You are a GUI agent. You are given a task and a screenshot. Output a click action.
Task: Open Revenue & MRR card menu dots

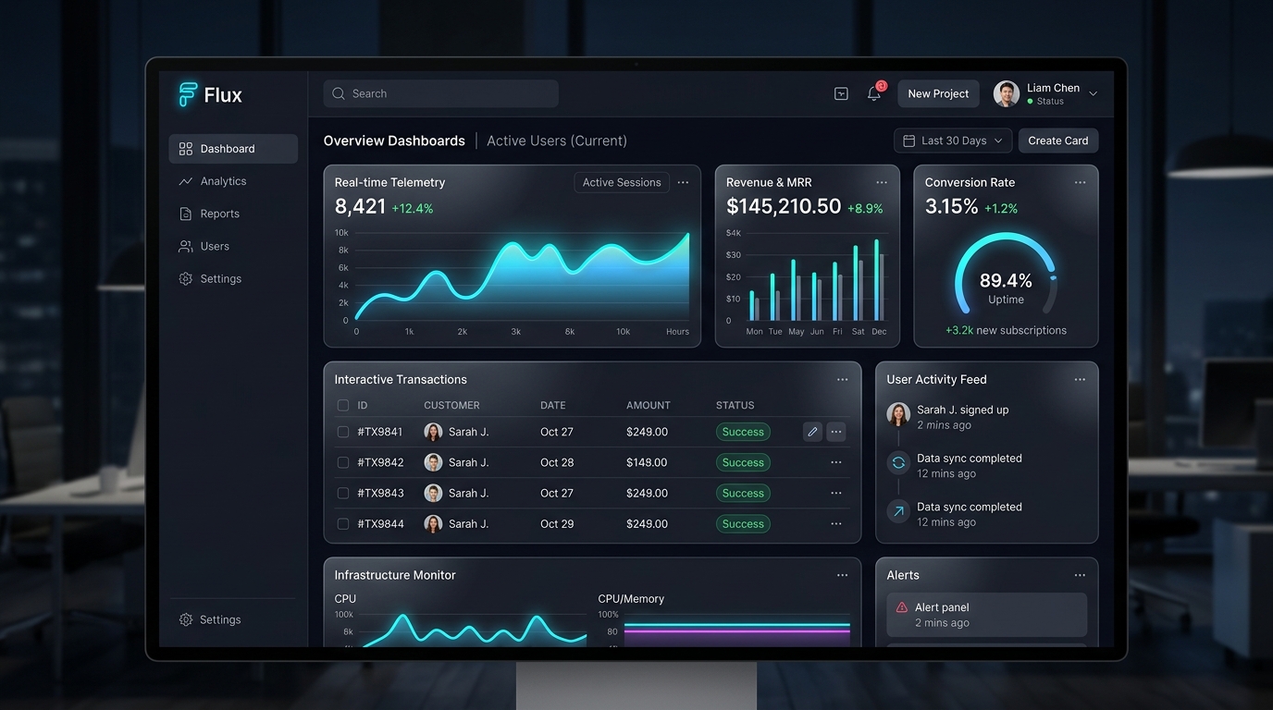[x=882, y=182]
